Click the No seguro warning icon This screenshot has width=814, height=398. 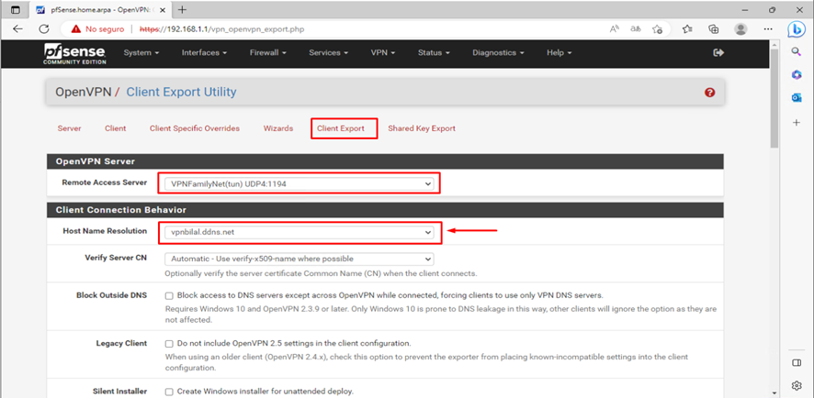[x=76, y=29]
